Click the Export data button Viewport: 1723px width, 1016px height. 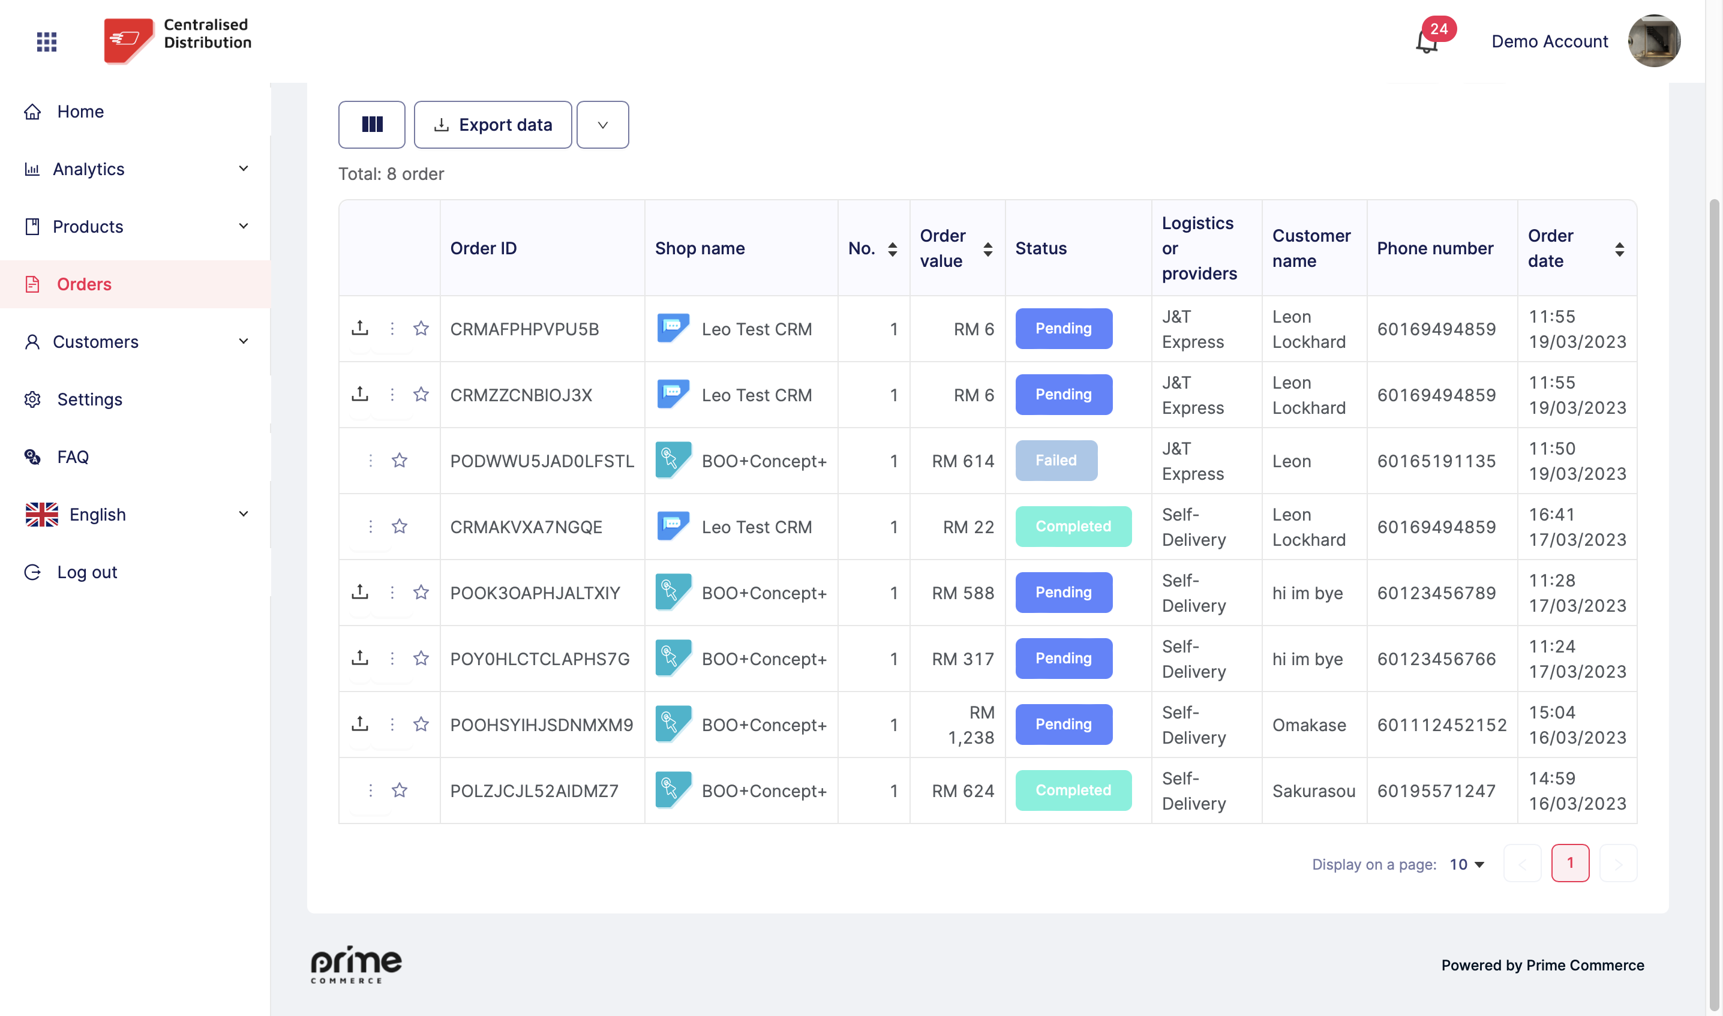493,125
